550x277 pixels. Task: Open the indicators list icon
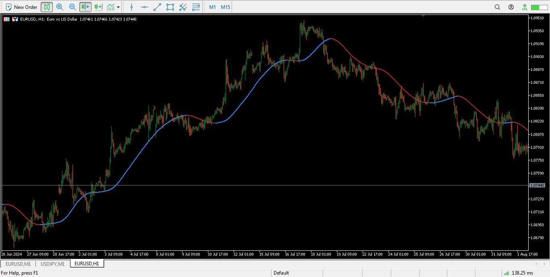coord(110,7)
